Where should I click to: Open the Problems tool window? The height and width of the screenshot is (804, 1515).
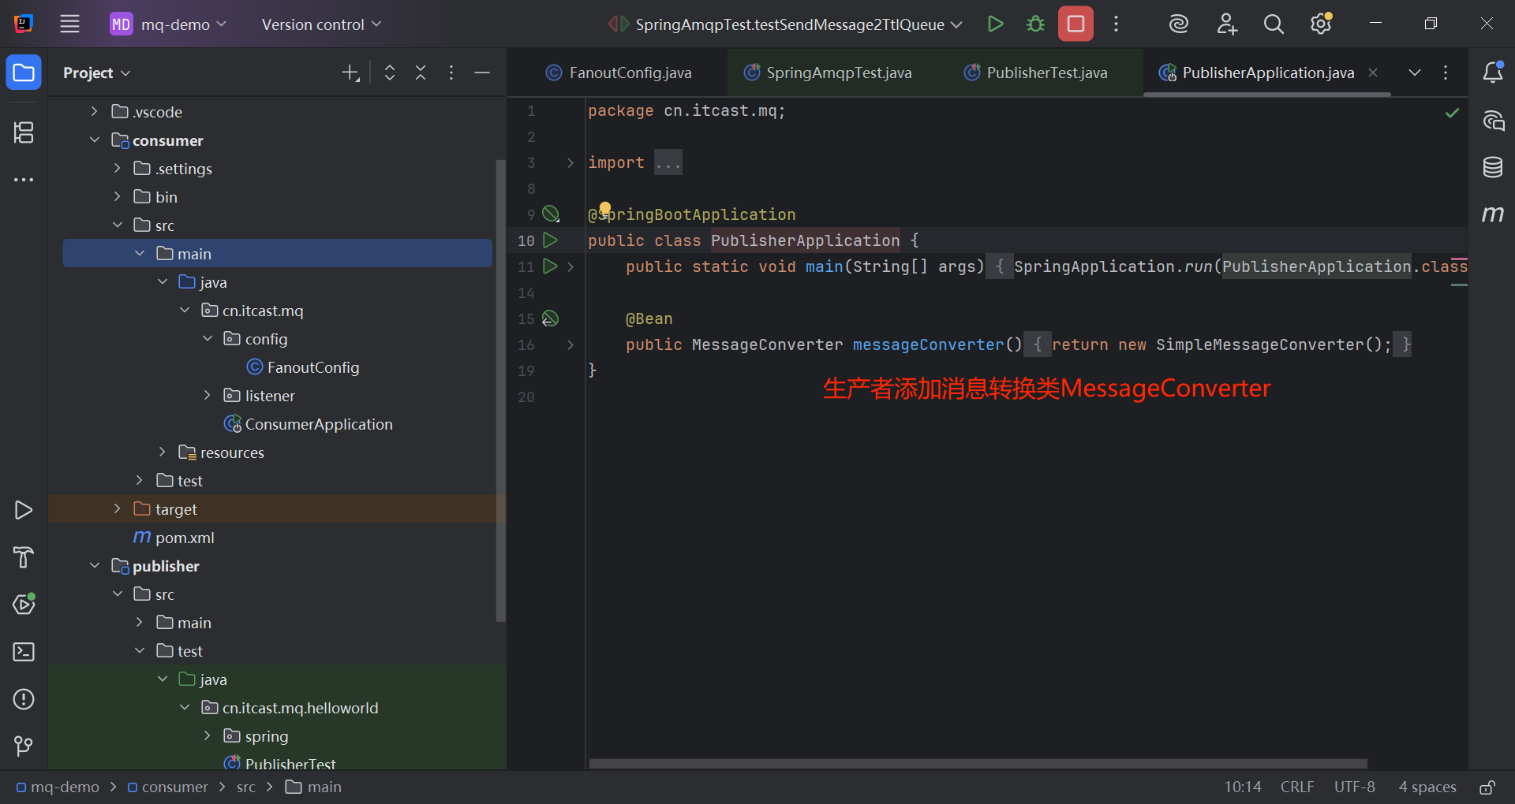coord(24,699)
